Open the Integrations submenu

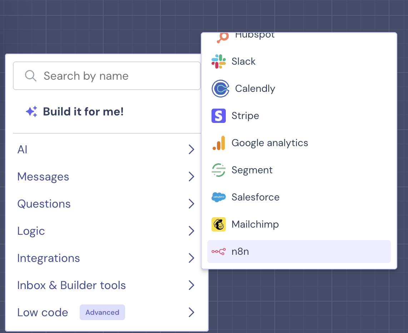point(49,258)
